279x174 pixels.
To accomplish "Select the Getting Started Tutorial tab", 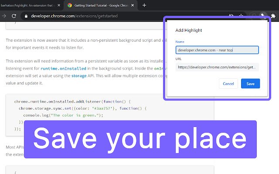I will [x=101, y=5].
